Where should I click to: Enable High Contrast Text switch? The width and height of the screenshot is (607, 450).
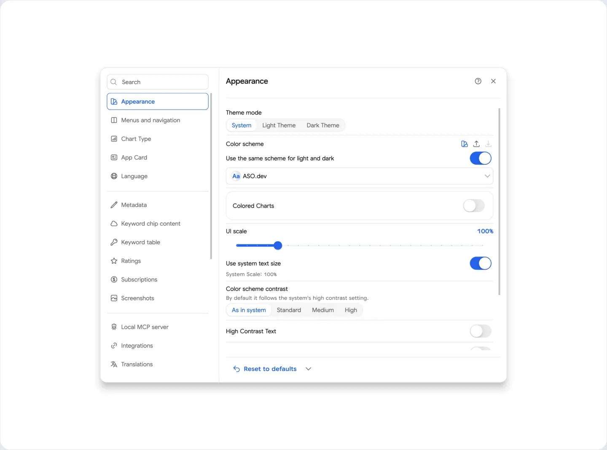pos(481,331)
